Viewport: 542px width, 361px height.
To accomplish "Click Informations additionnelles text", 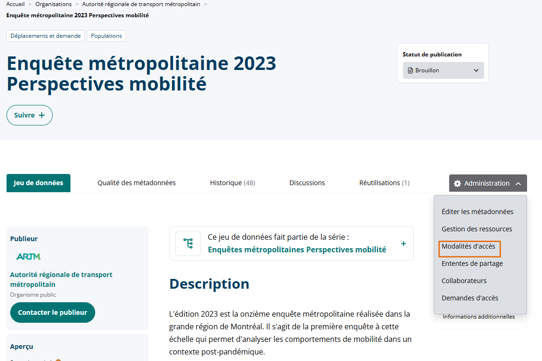I will (479, 317).
